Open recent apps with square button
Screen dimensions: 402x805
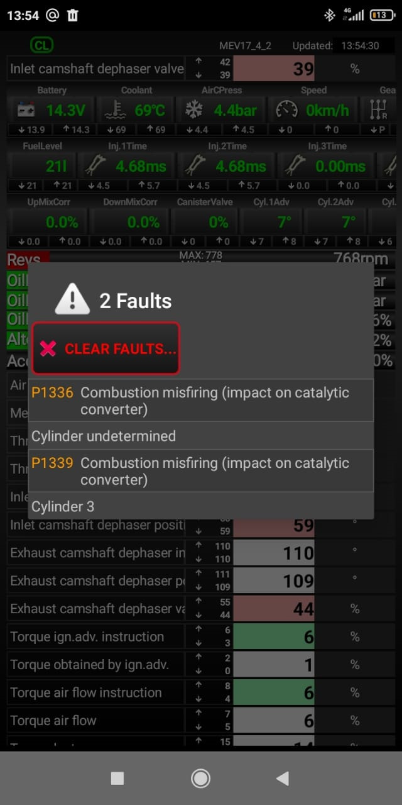point(117,779)
